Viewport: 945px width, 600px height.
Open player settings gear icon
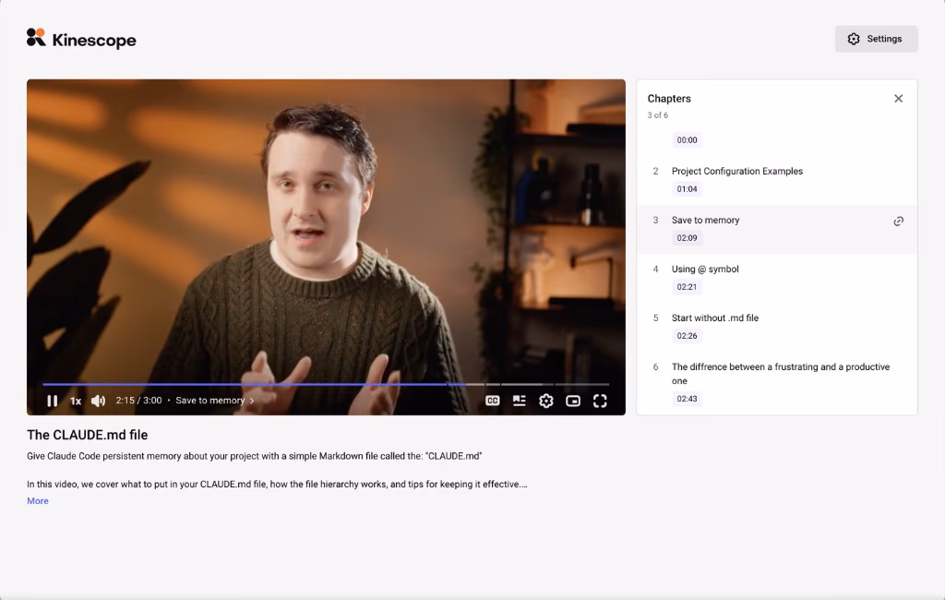(546, 401)
